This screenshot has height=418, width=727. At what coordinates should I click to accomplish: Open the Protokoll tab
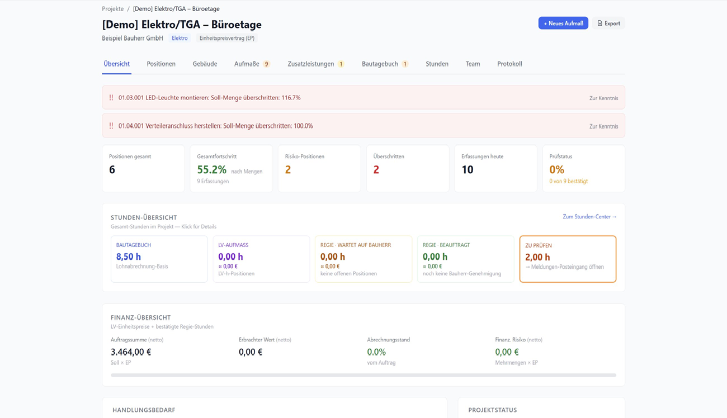click(x=509, y=64)
